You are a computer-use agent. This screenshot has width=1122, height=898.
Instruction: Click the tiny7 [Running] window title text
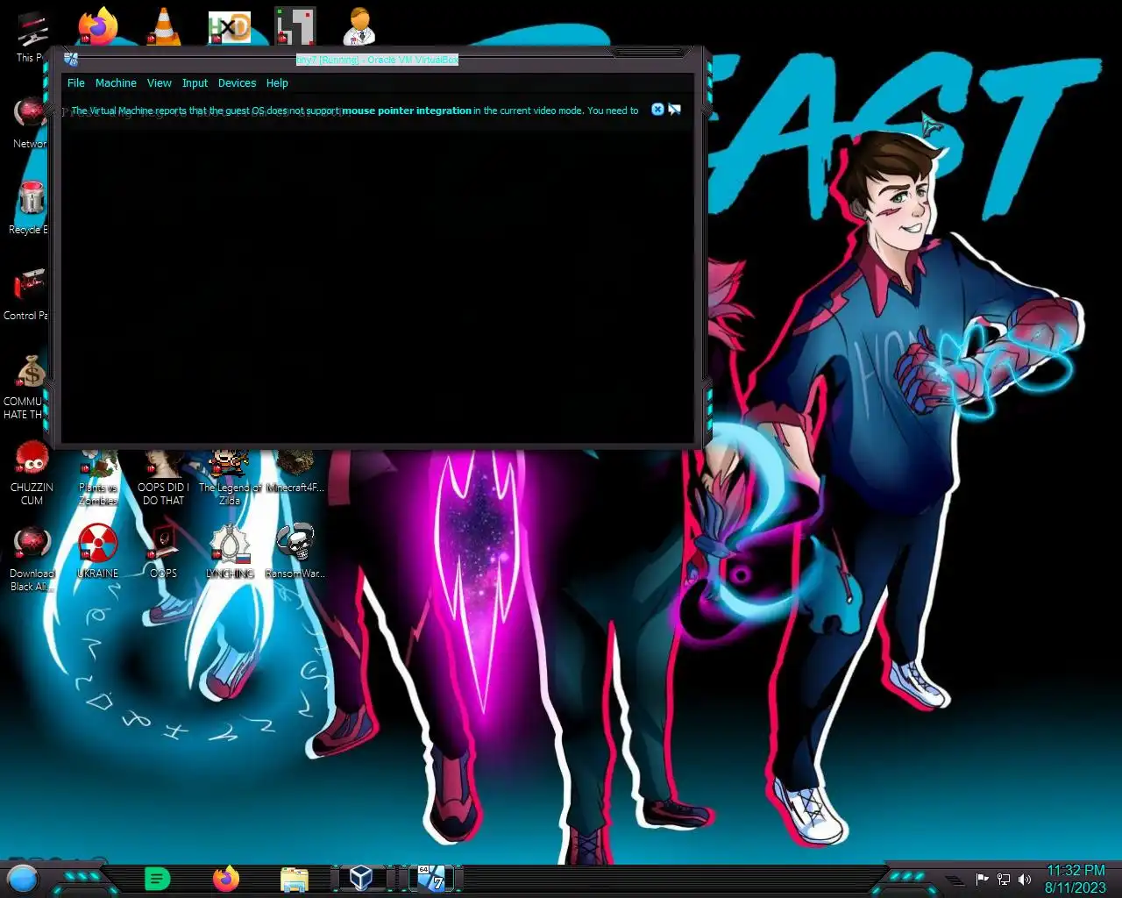click(x=377, y=60)
